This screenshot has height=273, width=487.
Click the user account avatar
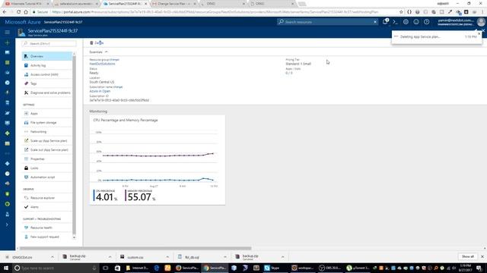[x=481, y=22]
